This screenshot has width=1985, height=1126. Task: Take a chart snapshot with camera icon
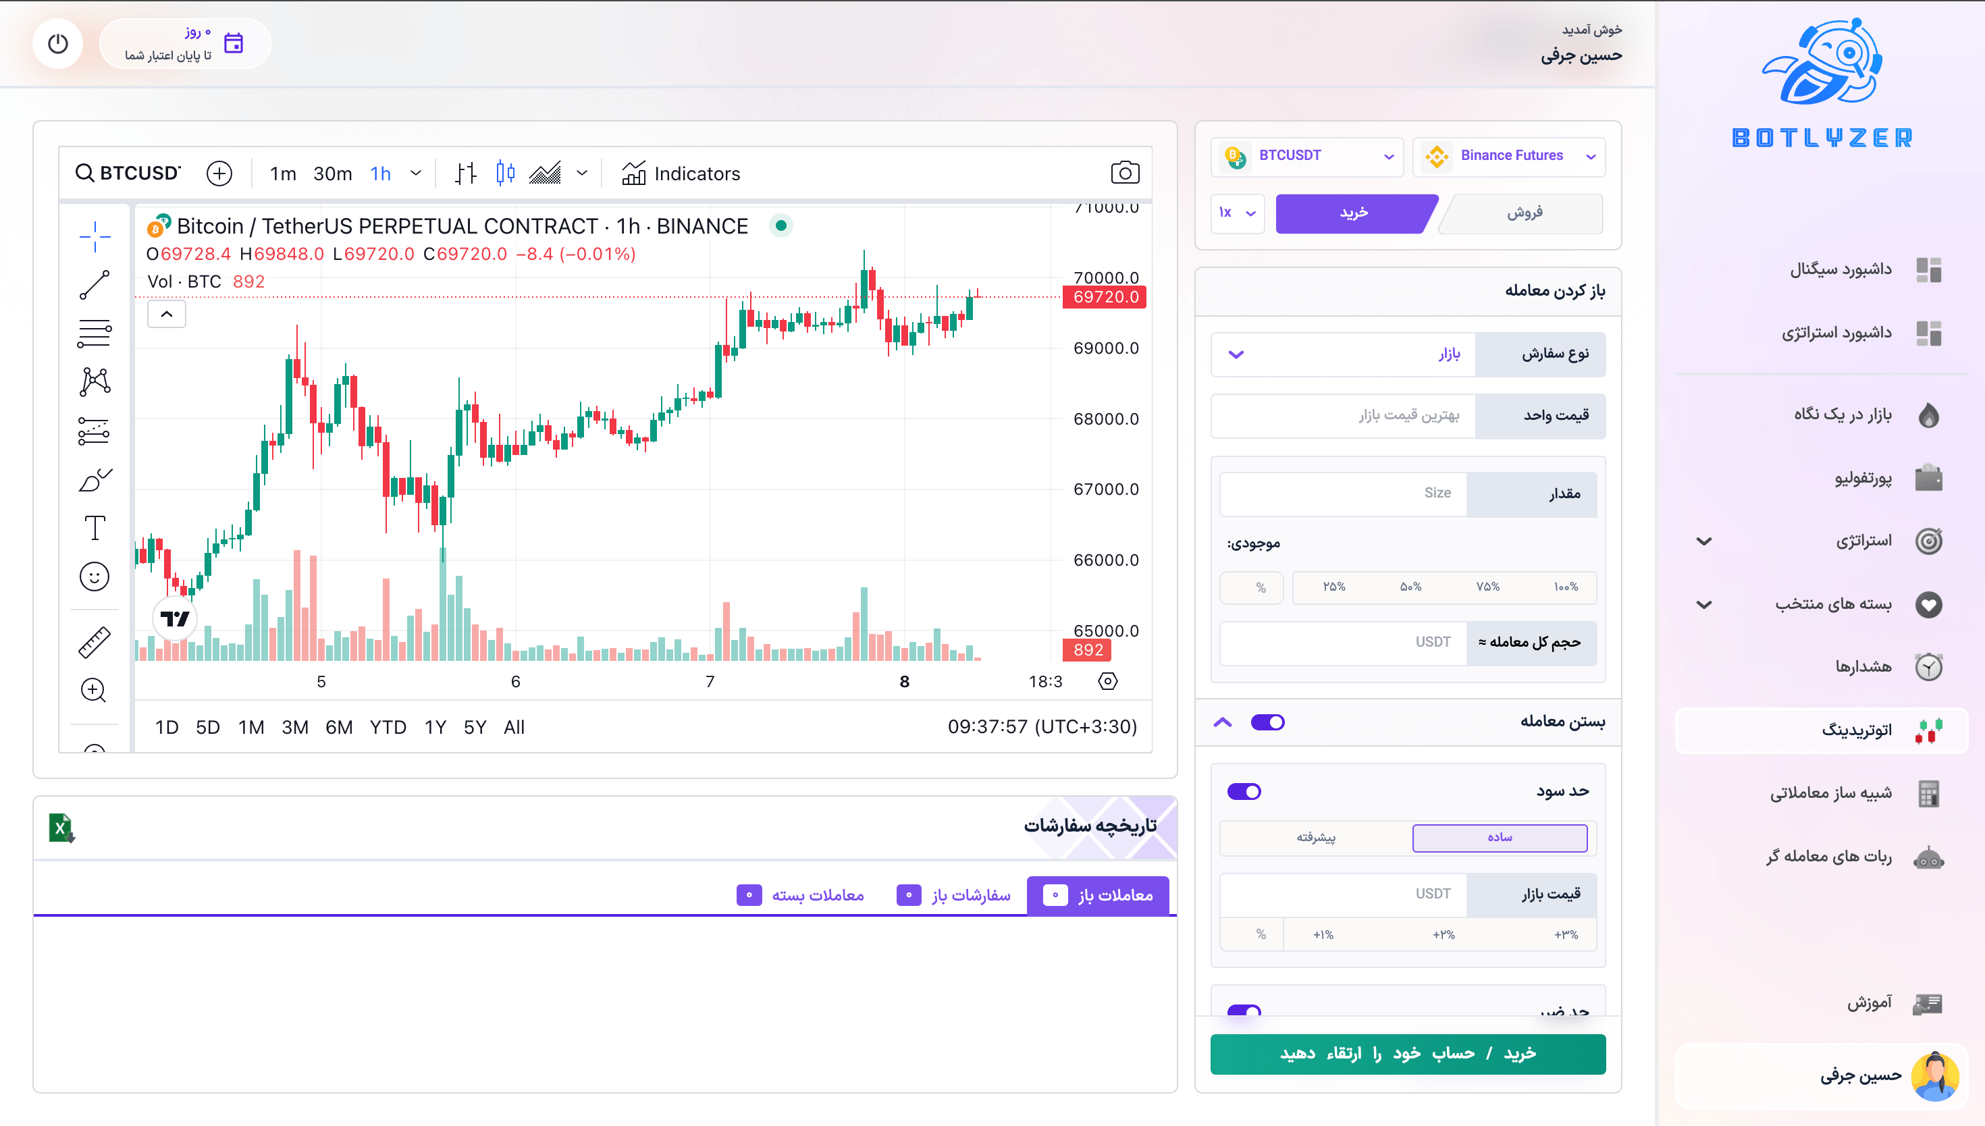(1124, 172)
